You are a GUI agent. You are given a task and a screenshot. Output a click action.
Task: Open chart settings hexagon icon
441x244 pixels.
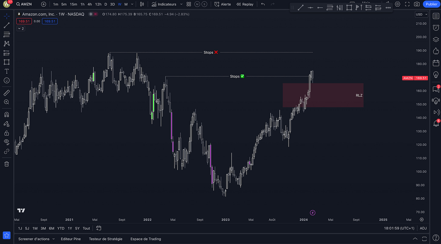[x=398, y=4]
